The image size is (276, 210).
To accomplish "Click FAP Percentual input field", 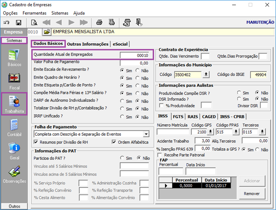I will tap(171, 171).
